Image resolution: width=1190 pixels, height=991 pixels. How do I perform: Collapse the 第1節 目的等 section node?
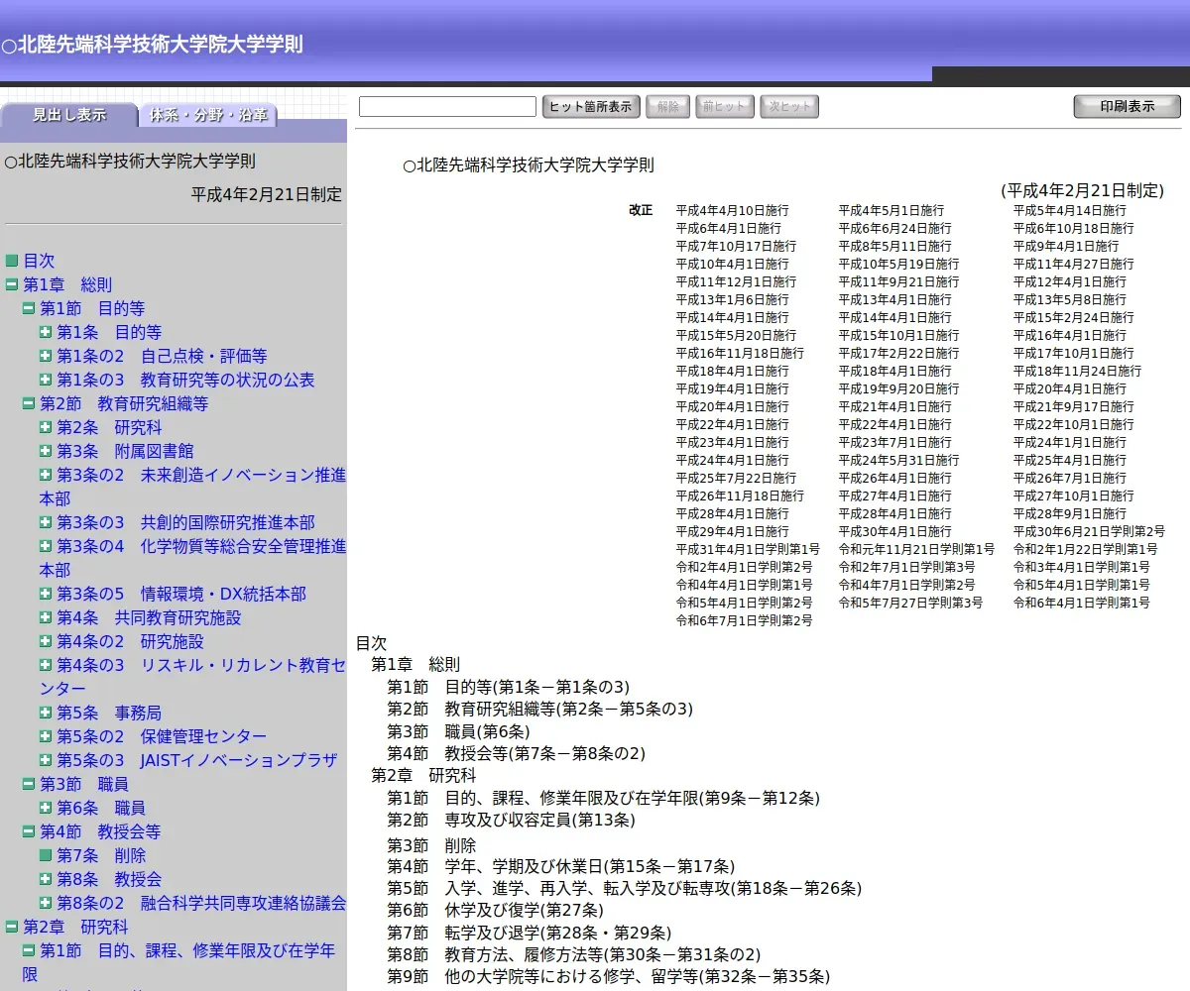(29, 308)
